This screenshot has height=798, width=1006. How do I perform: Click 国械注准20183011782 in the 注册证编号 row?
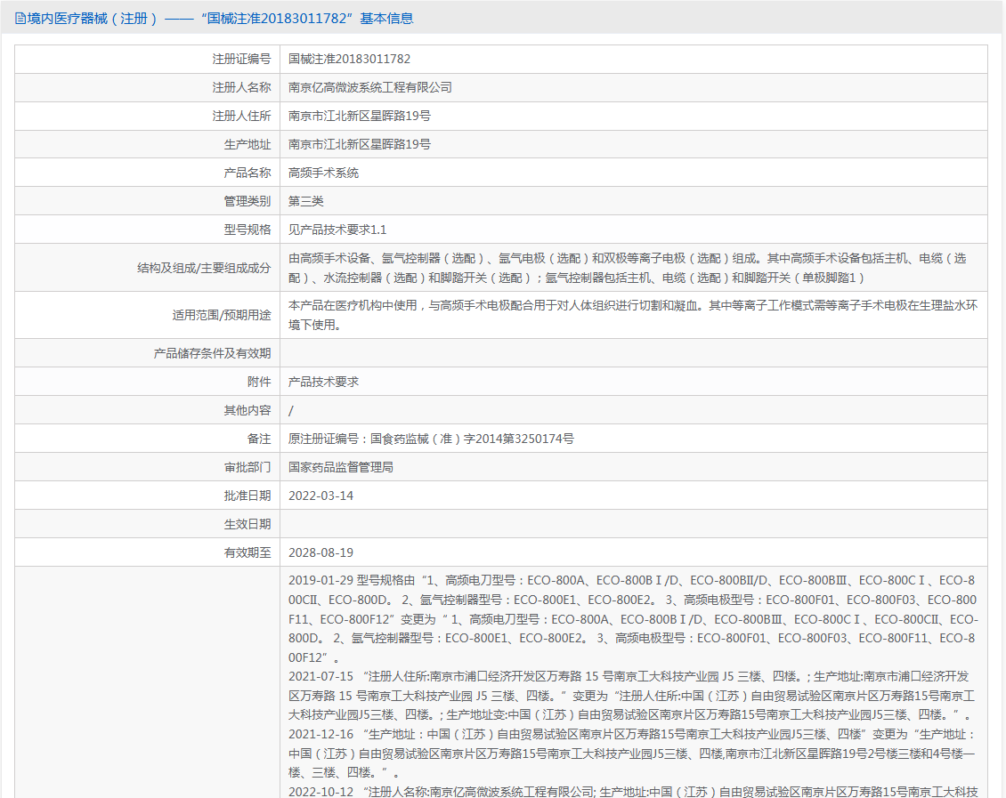pos(349,59)
